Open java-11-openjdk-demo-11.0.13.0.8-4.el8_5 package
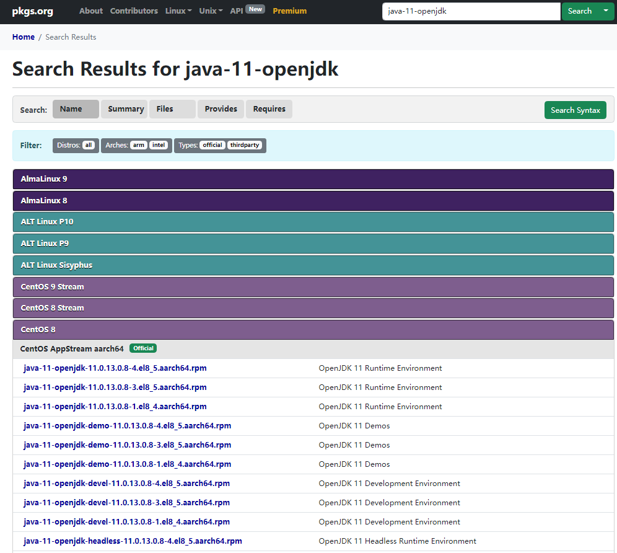Viewport: 617px width, 553px height. (127, 426)
